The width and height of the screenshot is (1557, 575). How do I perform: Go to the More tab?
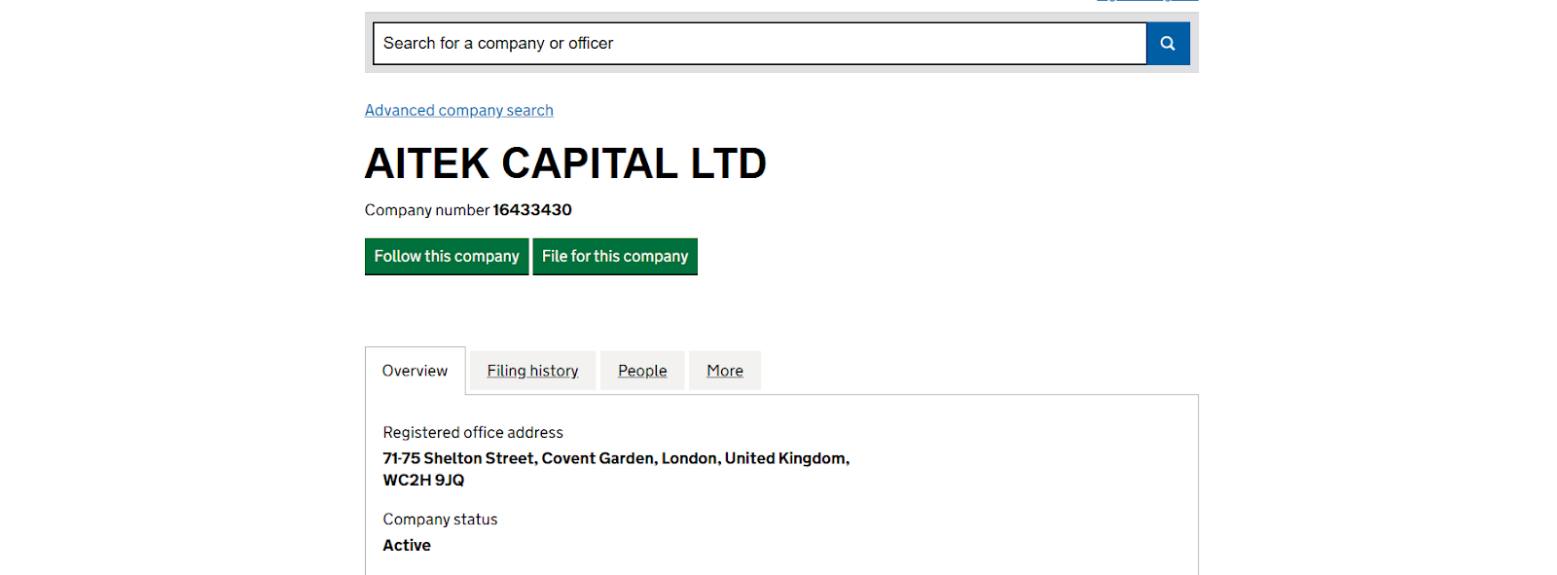pyautogui.click(x=725, y=371)
